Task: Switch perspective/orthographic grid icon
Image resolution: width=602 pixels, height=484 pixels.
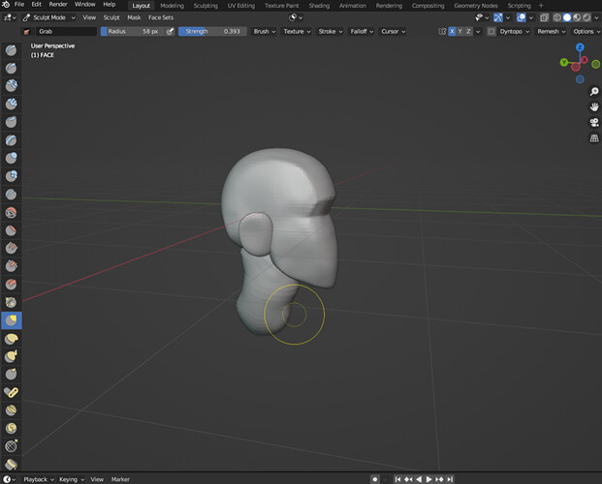Action: (594, 138)
